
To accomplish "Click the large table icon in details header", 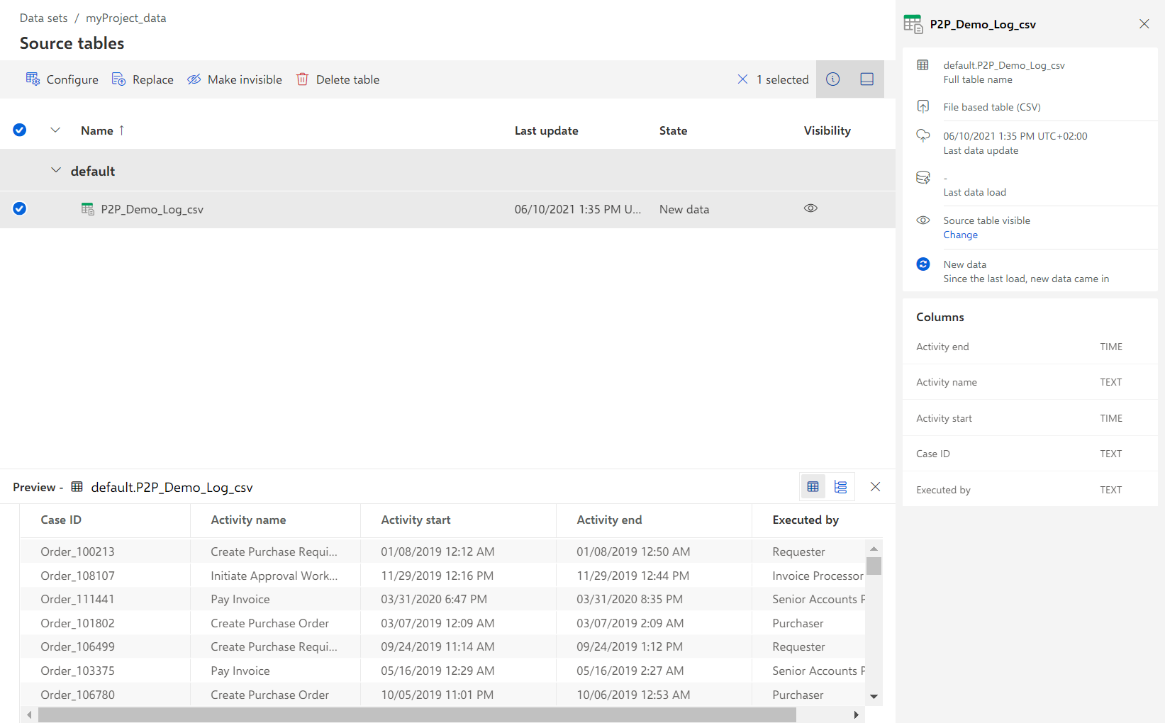I will tap(913, 24).
